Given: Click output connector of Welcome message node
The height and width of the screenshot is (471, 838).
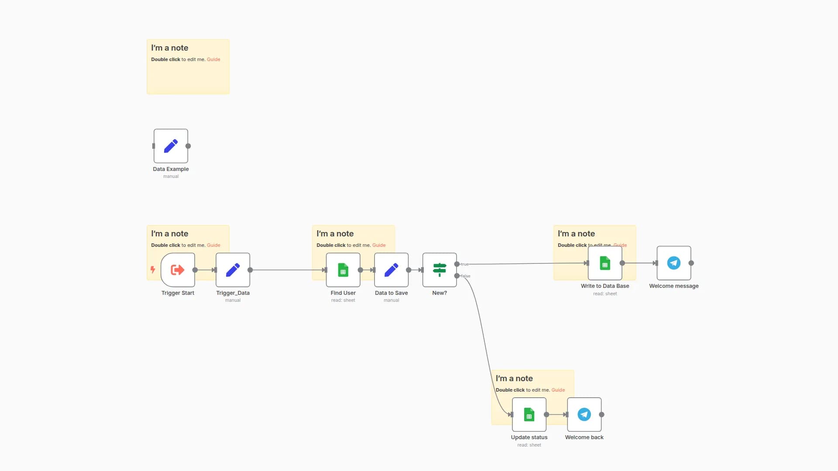Looking at the screenshot, I should point(691,263).
